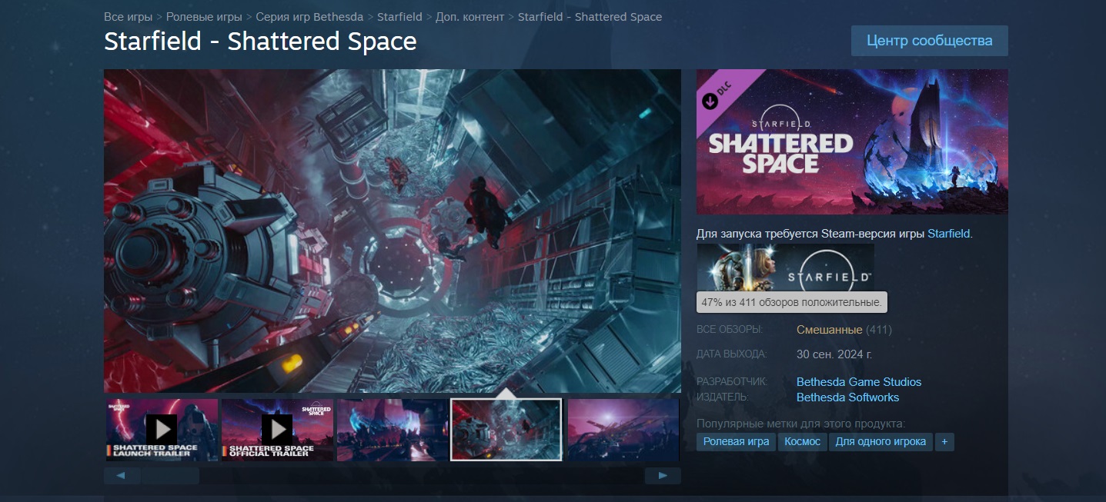Screen dimensions: 1106x502
Task: Click the Shattered Space DLC header image
Action: 852,141
